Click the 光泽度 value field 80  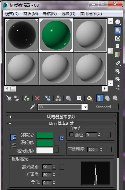point(47,175)
